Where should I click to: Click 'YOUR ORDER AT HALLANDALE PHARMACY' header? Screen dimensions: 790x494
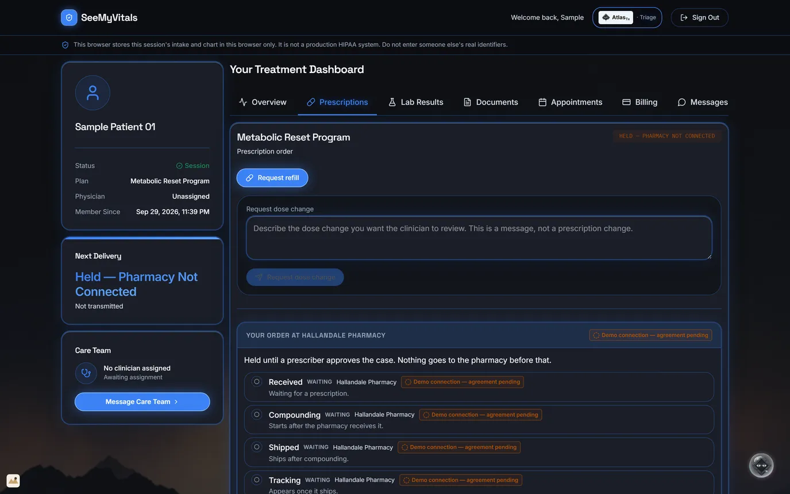coord(316,335)
